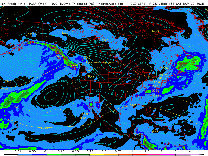The height and width of the screenshot is (156, 208).
Task: Click the dark green 0.25 legend swatch
Action: coord(82,155)
